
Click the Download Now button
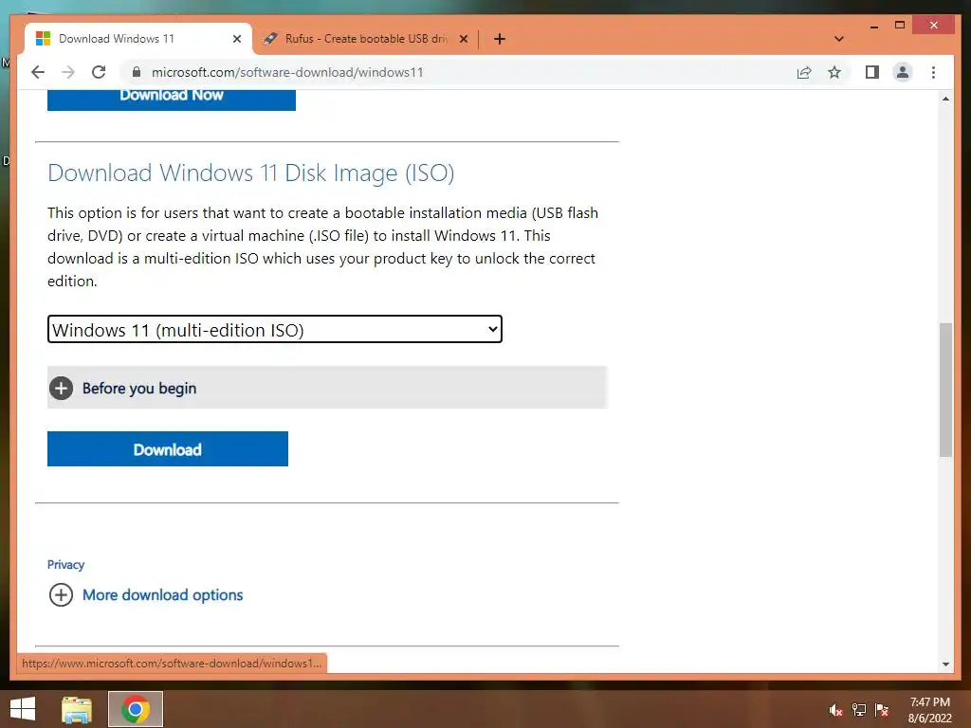coord(172,99)
